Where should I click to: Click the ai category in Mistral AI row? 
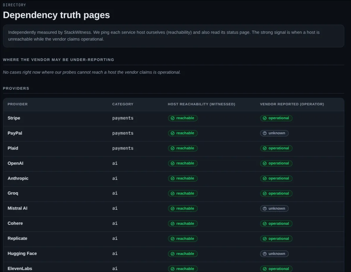pyautogui.click(x=115, y=208)
